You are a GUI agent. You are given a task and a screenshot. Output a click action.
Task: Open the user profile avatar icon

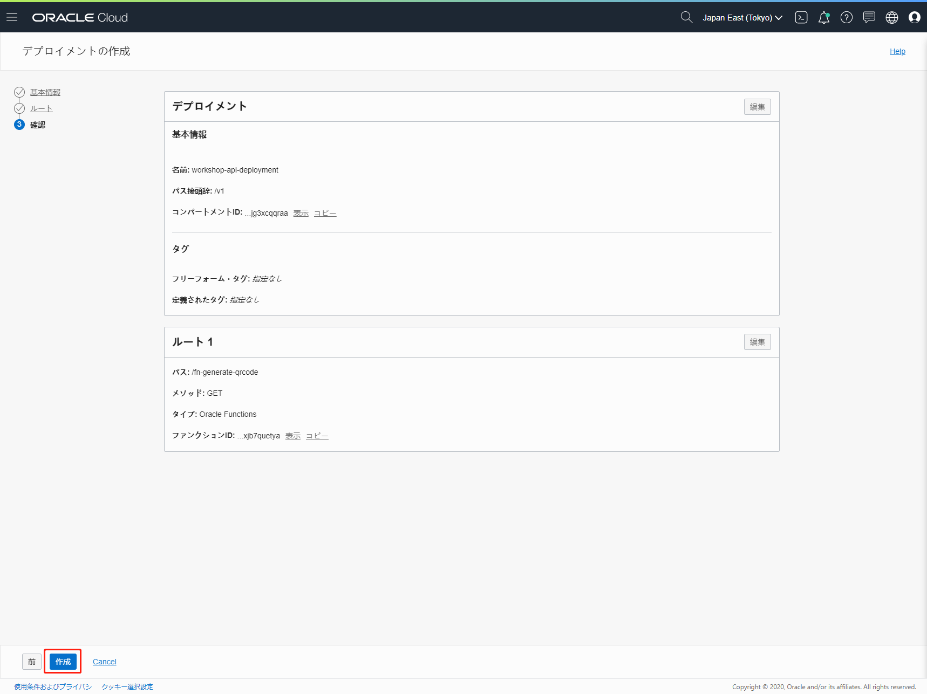point(915,17)
